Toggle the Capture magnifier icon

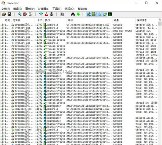point(20,14)
